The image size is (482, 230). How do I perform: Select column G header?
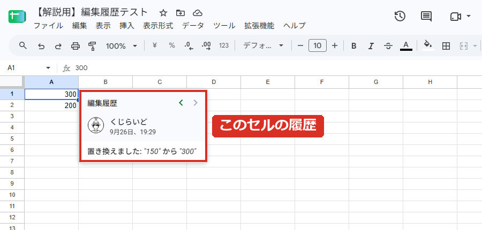coord(376,82)
